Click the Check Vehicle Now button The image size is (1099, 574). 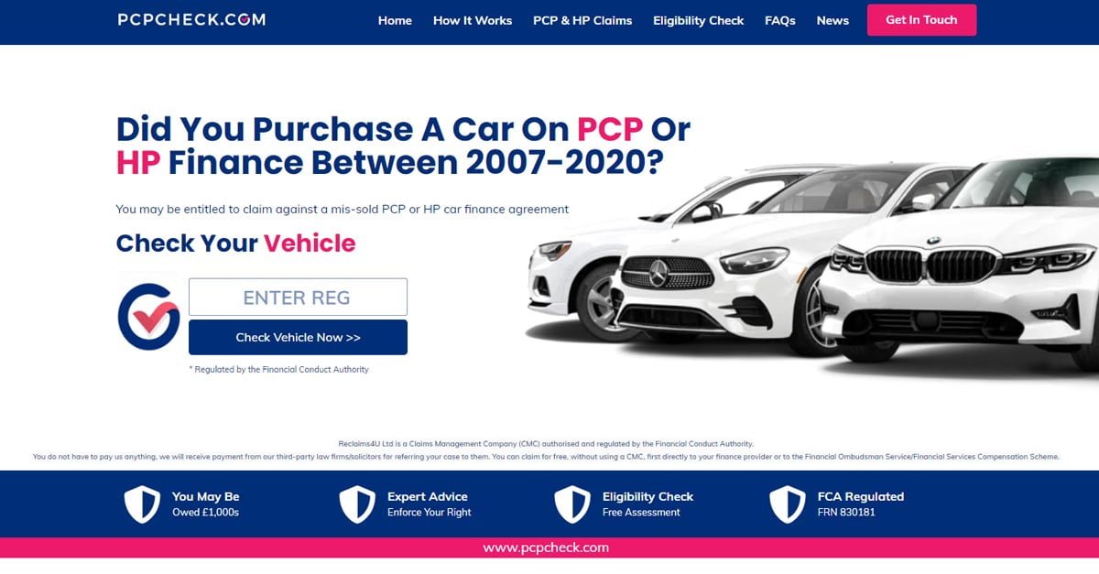tap(298, 337)
